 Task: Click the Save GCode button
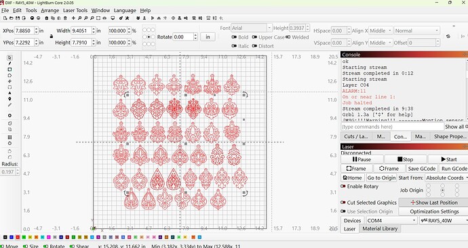tap(422, 169)
